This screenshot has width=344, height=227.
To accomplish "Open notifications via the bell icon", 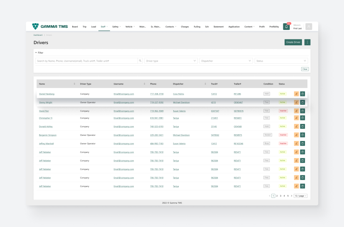I will coord(286,27).
